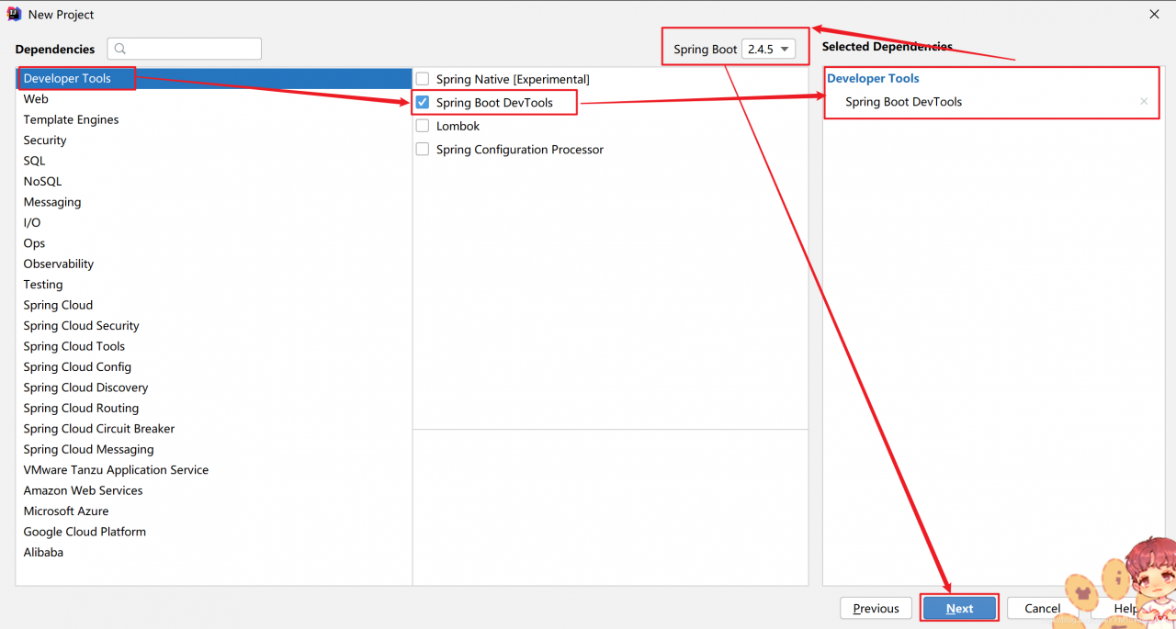Cancel the New Project wizard
This screenshot has width=1176, height=629.
(x=1043, y=608)
